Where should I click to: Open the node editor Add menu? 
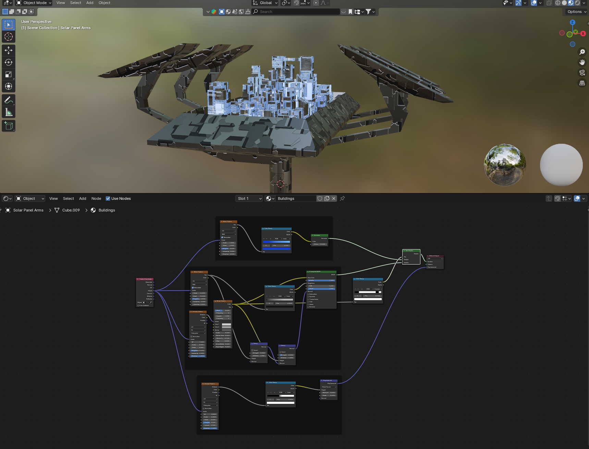(x=83, y=198)
